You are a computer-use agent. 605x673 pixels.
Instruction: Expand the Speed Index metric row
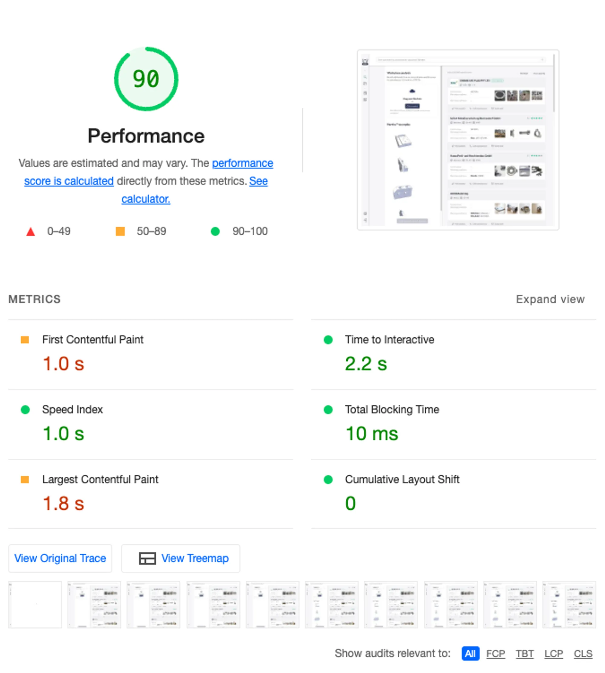pos(151,425)
